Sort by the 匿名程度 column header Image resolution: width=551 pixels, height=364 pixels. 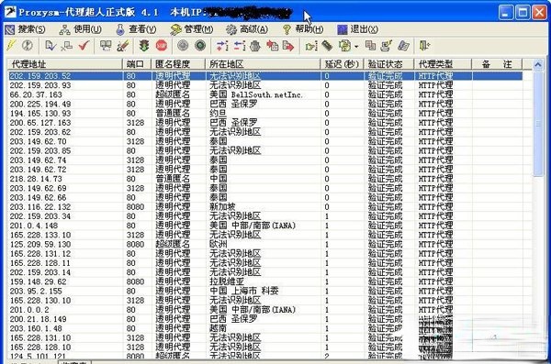[178, 64]
